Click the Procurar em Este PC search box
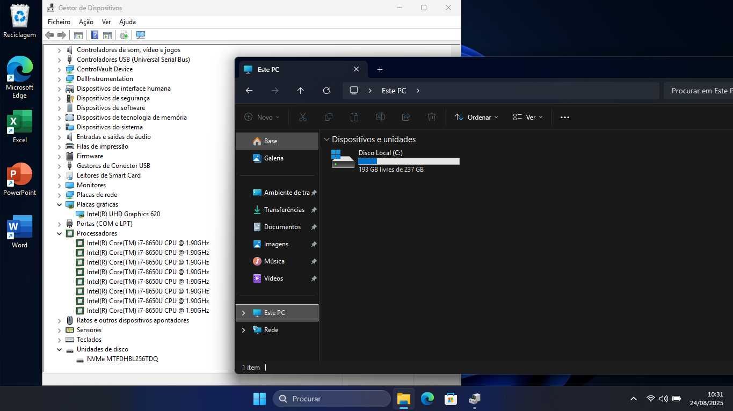 point(698,91)
